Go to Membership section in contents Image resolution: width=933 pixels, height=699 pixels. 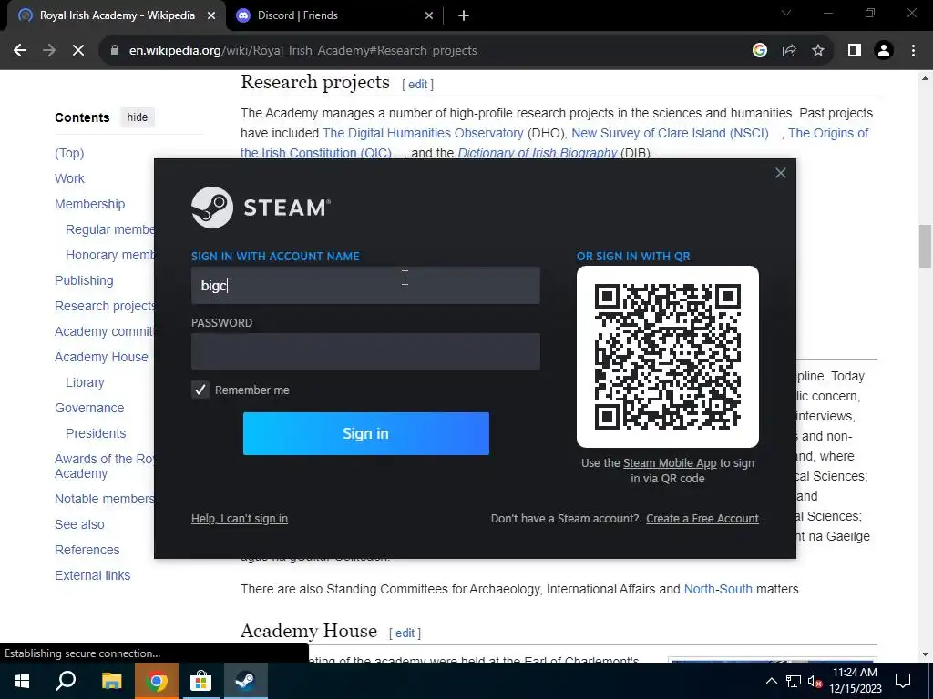tap(90, 204)
